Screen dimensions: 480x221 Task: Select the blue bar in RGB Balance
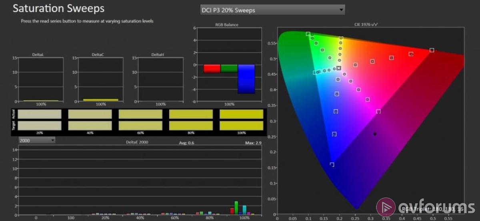pos(246,79)
